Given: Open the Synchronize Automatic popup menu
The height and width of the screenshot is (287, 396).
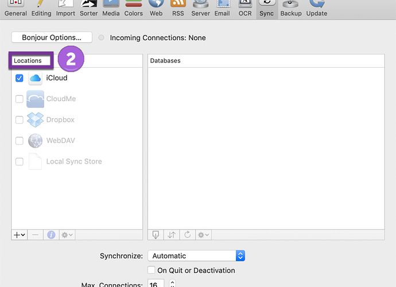Looking at the screenshot, I should click(x=196, y=255).
